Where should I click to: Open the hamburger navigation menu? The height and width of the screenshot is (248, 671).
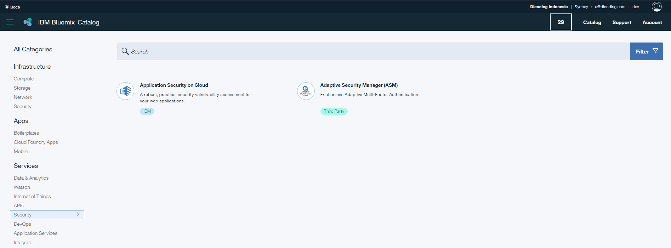(10, 22)
